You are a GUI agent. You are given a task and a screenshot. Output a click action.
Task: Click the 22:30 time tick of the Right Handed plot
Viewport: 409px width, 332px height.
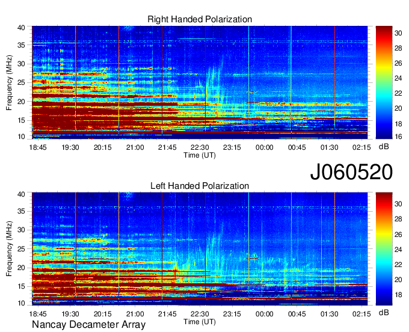[200, 147]
